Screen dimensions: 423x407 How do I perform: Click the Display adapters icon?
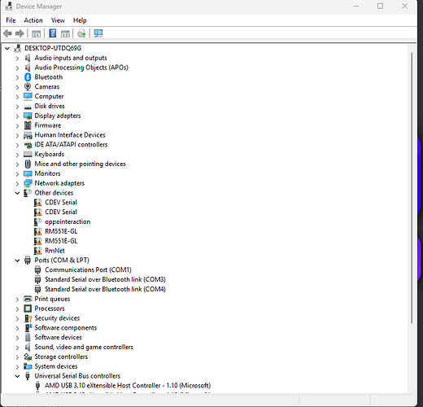pos(28,116)
